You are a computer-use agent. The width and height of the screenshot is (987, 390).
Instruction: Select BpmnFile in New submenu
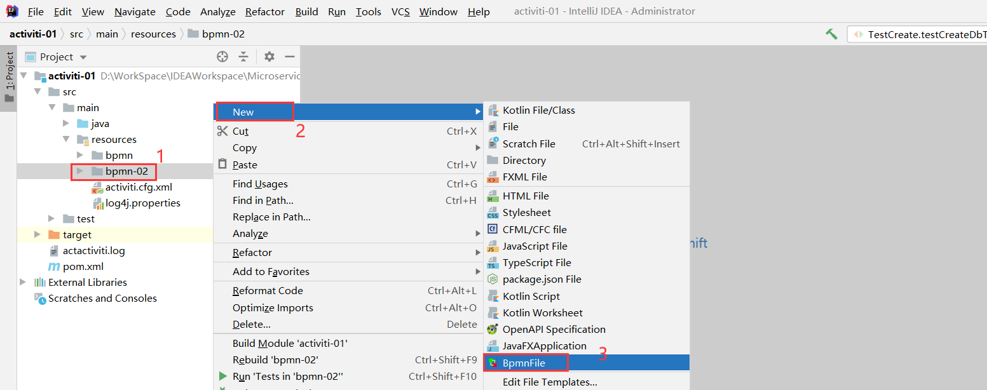point(587,363)
